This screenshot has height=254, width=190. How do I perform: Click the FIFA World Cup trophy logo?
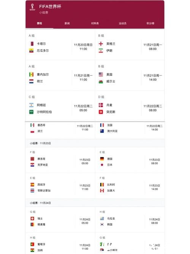(x=32, y=7)
